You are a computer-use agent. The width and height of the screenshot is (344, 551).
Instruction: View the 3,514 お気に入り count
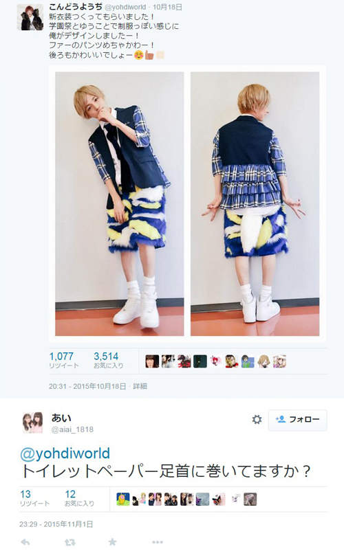108,360
